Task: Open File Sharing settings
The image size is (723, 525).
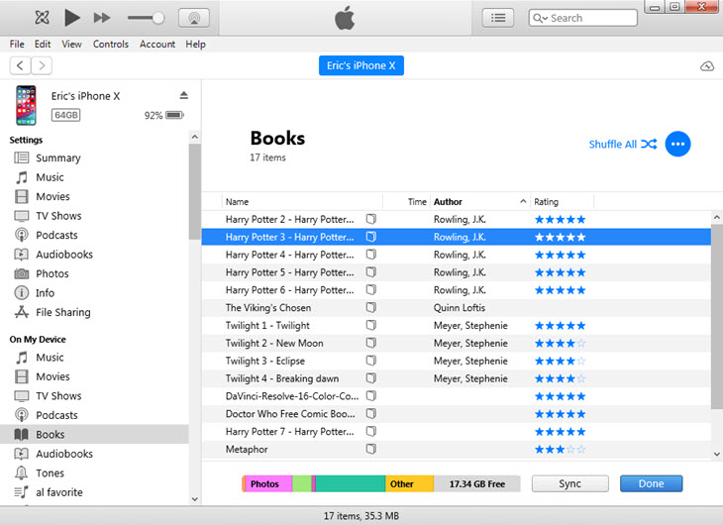Action: click(x=62, y=312)
